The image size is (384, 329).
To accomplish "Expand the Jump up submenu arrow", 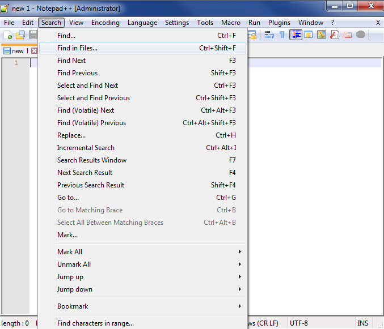I will point(240,277).
